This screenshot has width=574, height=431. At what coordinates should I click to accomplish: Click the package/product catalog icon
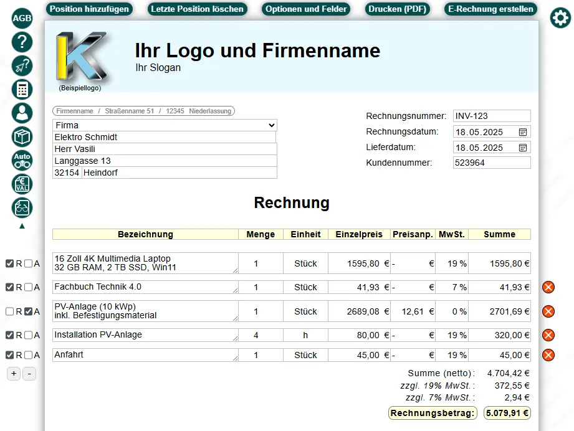(21, 136)
